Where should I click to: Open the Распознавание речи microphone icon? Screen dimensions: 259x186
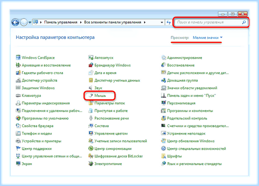point(91,118)
